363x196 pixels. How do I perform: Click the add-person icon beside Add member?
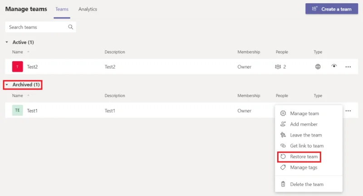click(x=283, y=124)
